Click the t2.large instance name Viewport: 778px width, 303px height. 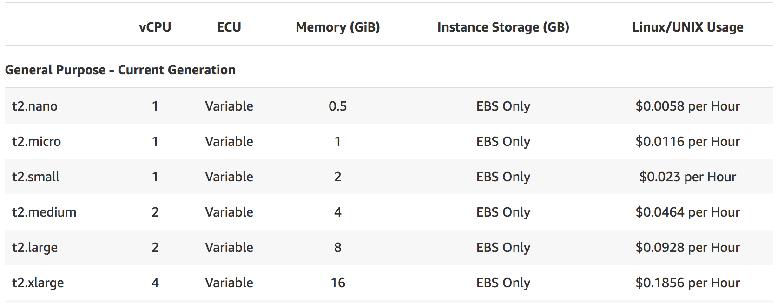coord(35,248)
